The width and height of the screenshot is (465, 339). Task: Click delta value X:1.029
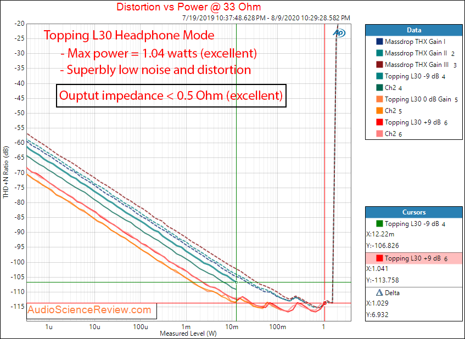tap(377, 303)
